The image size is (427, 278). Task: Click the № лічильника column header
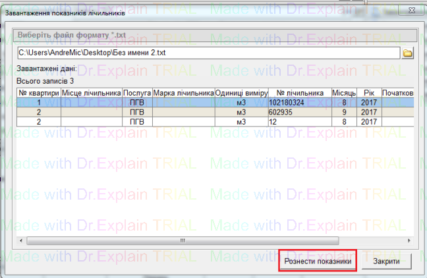[x=298, y=94]
